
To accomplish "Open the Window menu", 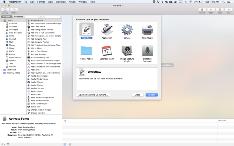I will click(x=83, y=2).
